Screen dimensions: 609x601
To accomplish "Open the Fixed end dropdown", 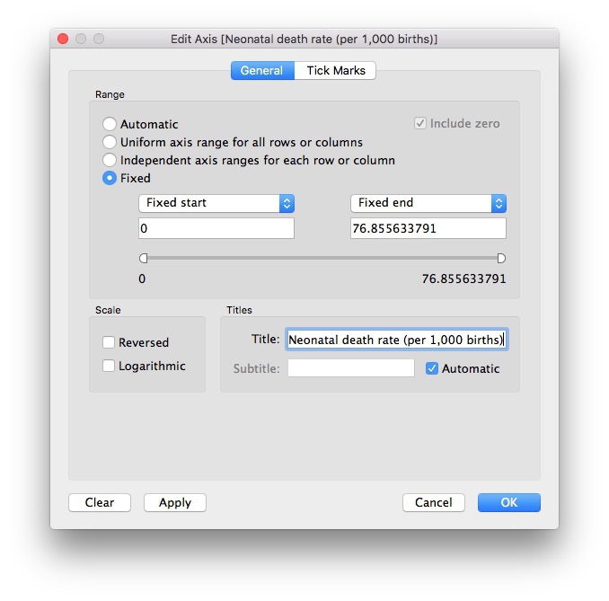I will [428, 203].
